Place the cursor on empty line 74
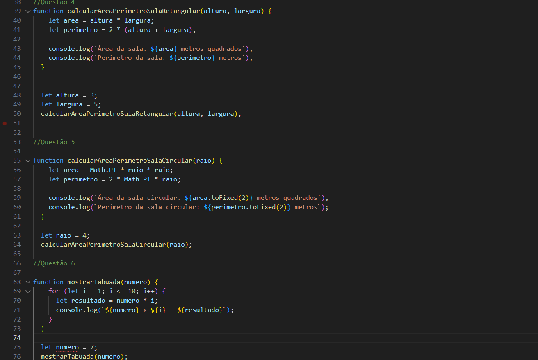538x360 pixels. (285, 338)
